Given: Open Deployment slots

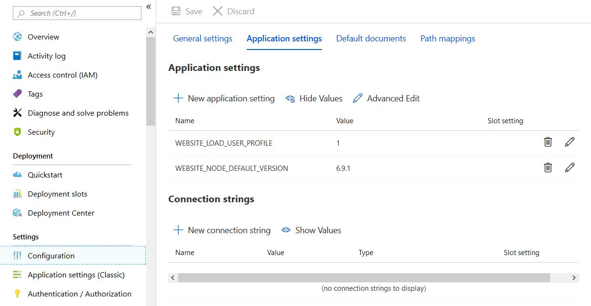Looking at the screenshot, I should coord(58,194).
